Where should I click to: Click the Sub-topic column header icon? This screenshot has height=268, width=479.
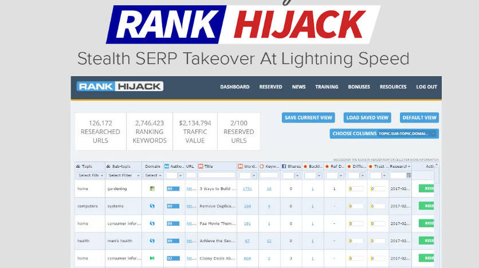[108, 167]
